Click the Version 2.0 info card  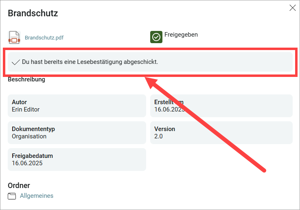point(221,133)
